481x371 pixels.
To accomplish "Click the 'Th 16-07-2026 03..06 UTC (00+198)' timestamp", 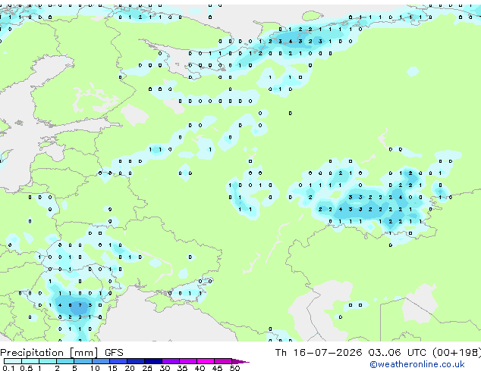I will pyautogui.click(x=378, y=353).
